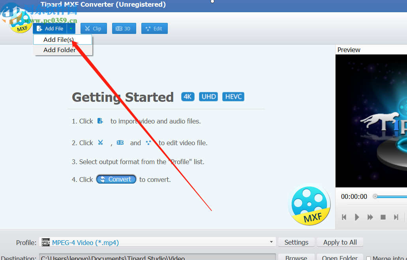Open profile Settings
Viewport: 407px width, 260px height.
tap(296, 242)
